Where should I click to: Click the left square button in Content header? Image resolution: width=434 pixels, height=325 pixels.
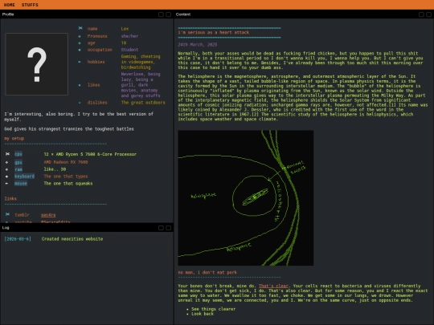click(421, 14)
